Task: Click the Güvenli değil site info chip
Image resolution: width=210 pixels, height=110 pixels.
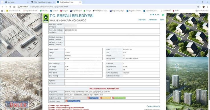Action: click(x=23, y=7)
